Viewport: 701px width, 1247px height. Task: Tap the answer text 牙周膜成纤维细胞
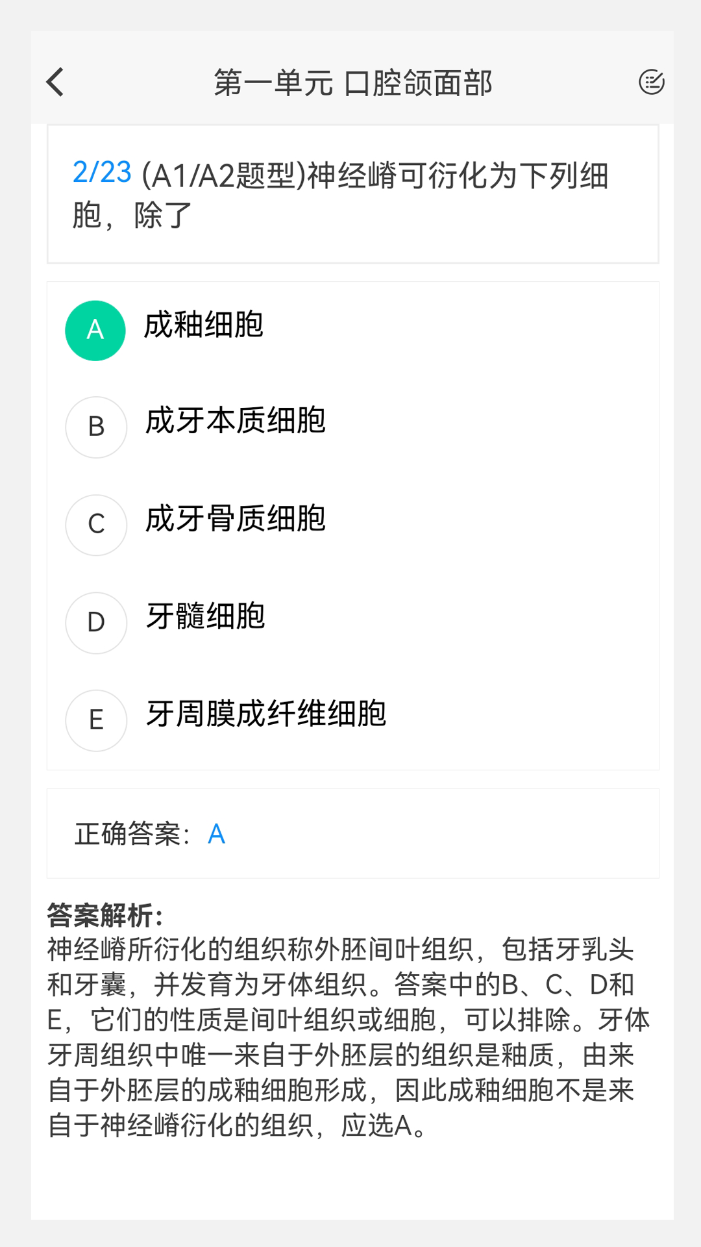tap(266, 714)
